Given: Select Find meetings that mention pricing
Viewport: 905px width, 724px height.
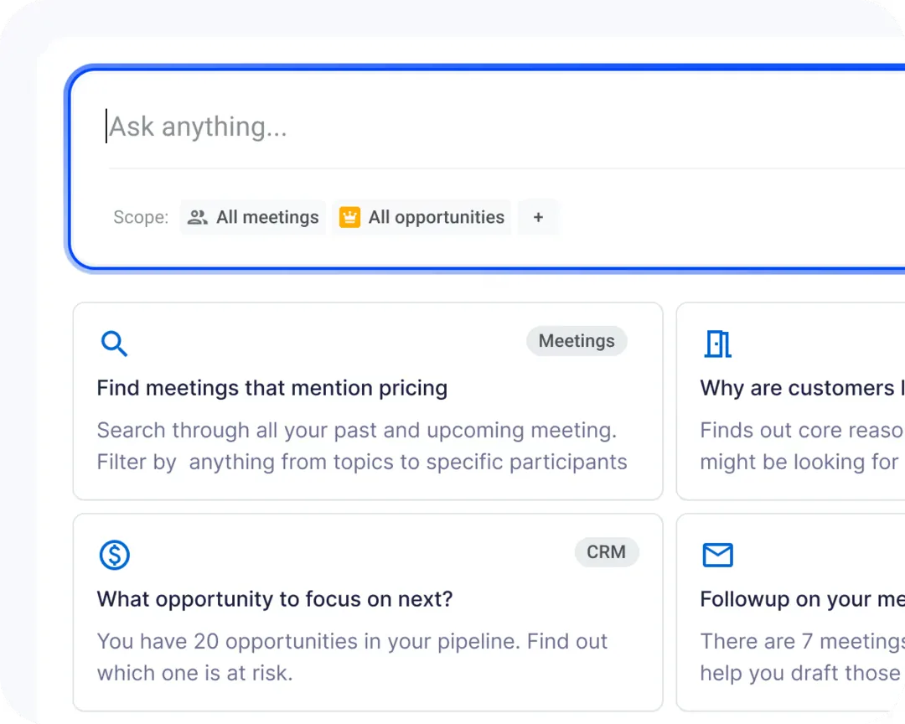Looking at the screenshot, I should point(271,388).
